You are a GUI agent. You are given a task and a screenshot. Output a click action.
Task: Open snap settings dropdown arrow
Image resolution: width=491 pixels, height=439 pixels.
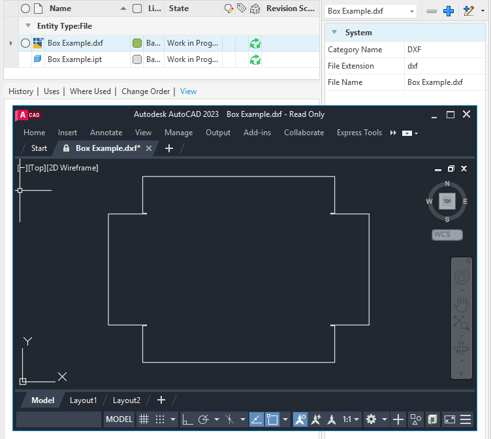173,419
